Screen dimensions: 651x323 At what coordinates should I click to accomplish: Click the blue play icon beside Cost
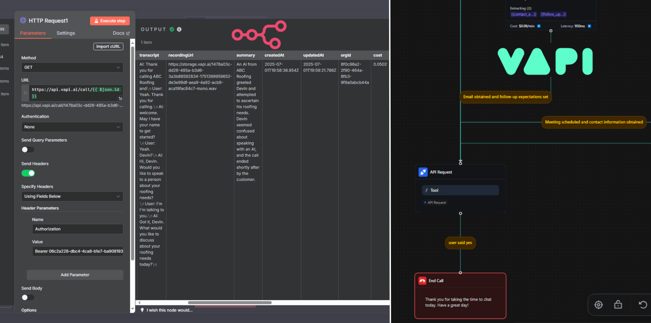click(539, 26)
